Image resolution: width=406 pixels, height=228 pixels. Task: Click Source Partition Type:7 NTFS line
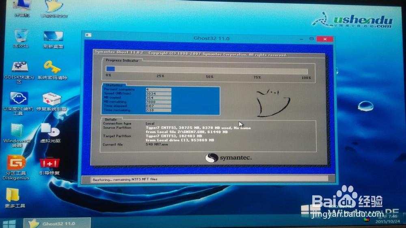pyautogui.click(x=198, y=127)
